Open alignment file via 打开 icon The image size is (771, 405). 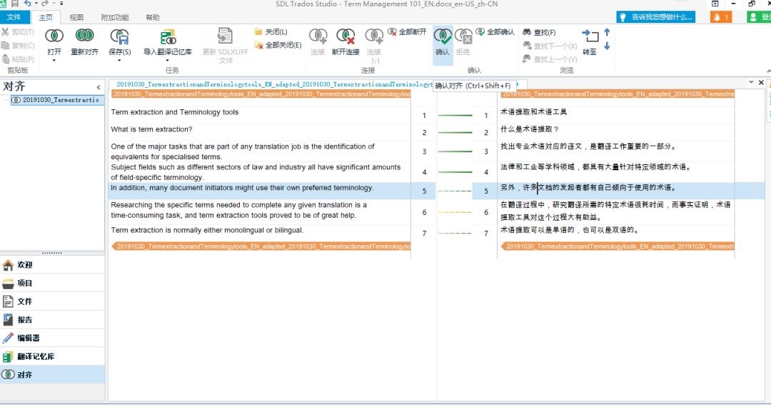click(x=54, y=36)
